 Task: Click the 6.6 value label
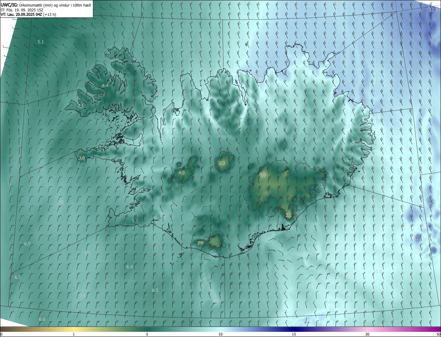tap(42, 319)
